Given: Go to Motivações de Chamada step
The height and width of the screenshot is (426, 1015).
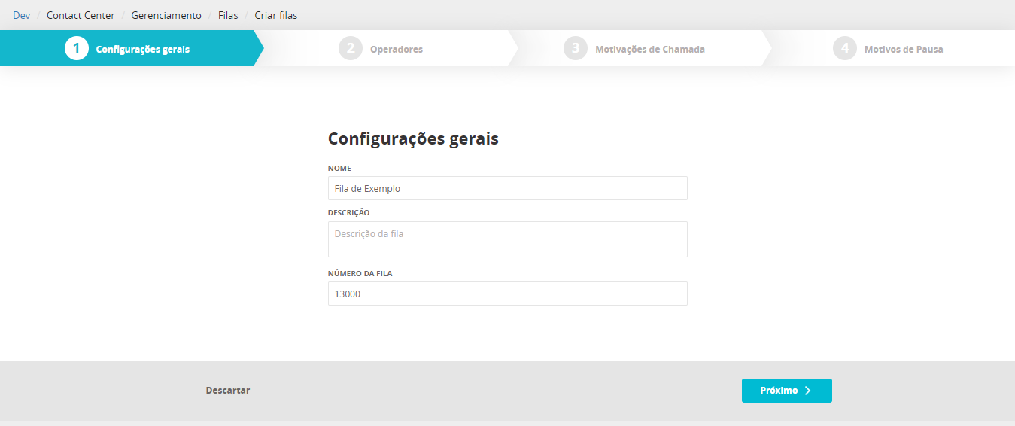Looking at the screenshot, I should point(649,50).
